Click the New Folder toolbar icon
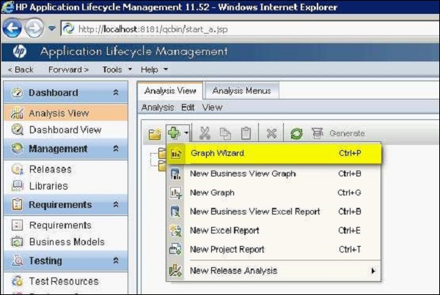Viewport: 440px width, 295px height. (x=155, y=133)
